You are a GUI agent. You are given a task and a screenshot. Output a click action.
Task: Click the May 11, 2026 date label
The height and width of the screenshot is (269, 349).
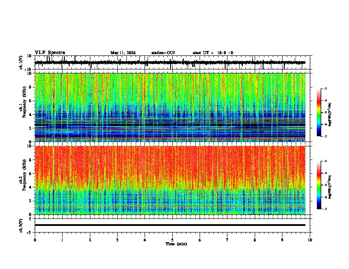click(x=123, y=53)
